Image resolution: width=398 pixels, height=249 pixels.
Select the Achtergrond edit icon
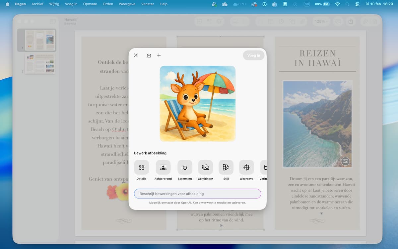pos(163,167)
